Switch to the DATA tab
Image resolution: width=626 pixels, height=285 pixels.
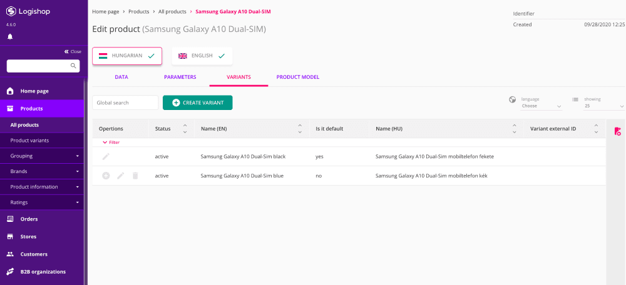click(121, 77)
